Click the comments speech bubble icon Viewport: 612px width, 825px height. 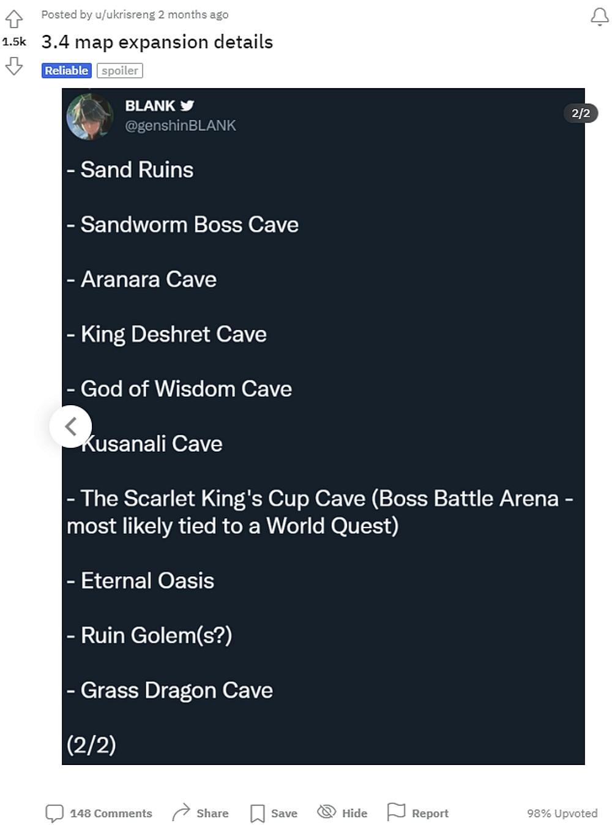56,812
